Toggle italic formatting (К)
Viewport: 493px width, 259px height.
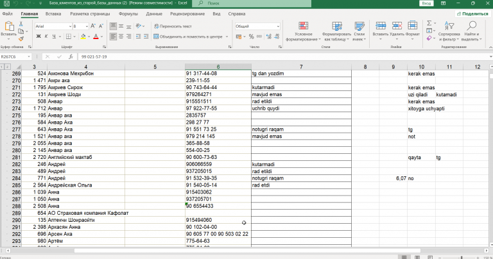[46, 37]
